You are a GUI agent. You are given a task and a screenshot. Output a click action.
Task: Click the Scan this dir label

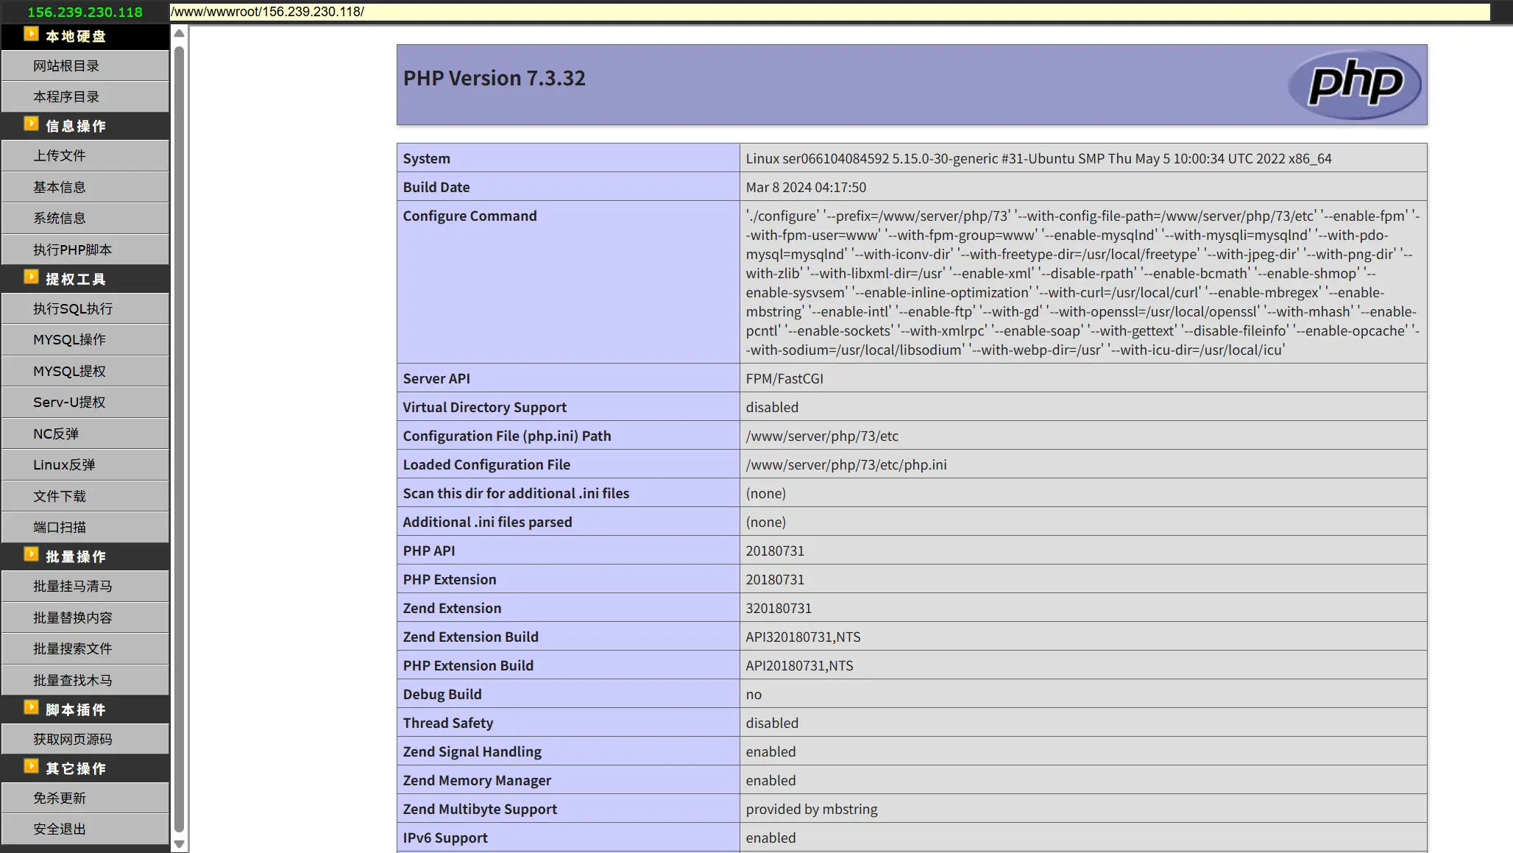point(517,493)
